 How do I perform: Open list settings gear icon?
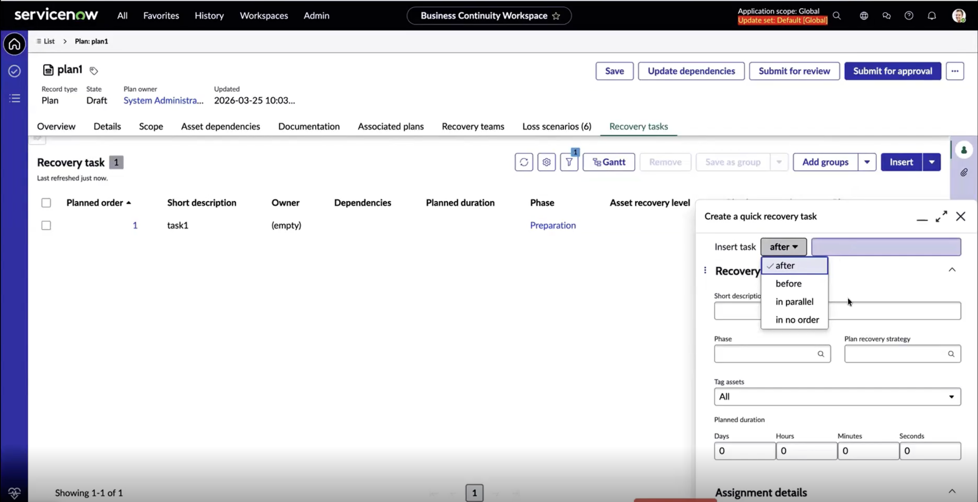(547, 162)
